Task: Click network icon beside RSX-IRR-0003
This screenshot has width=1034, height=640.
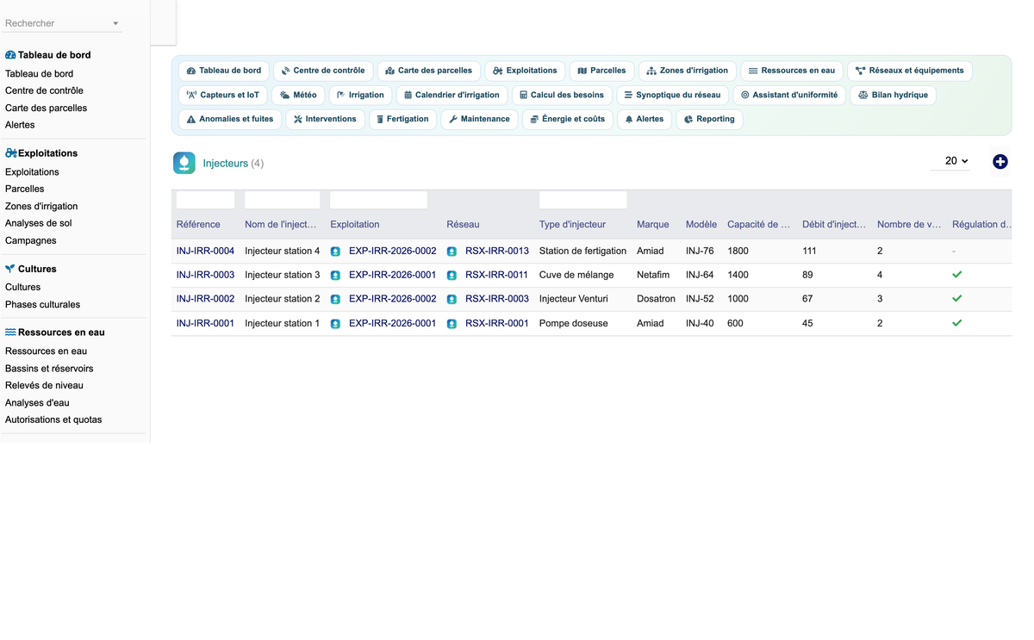Action: click(x=452, y=300)
